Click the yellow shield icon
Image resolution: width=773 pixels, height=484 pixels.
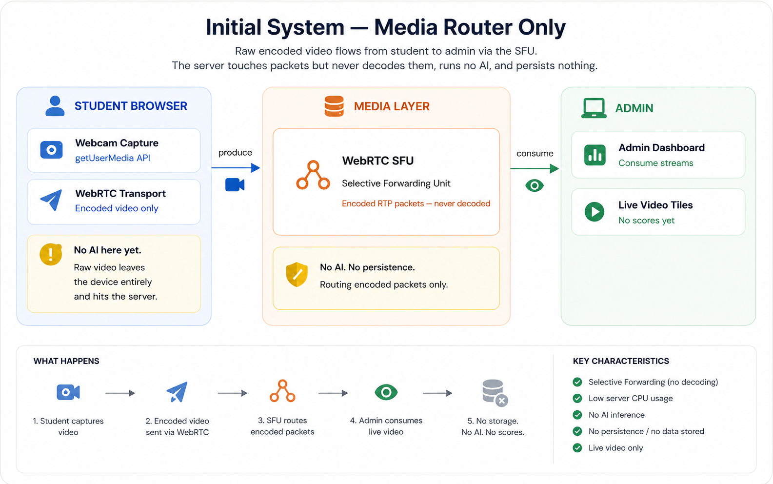click(x=297, y=274)
